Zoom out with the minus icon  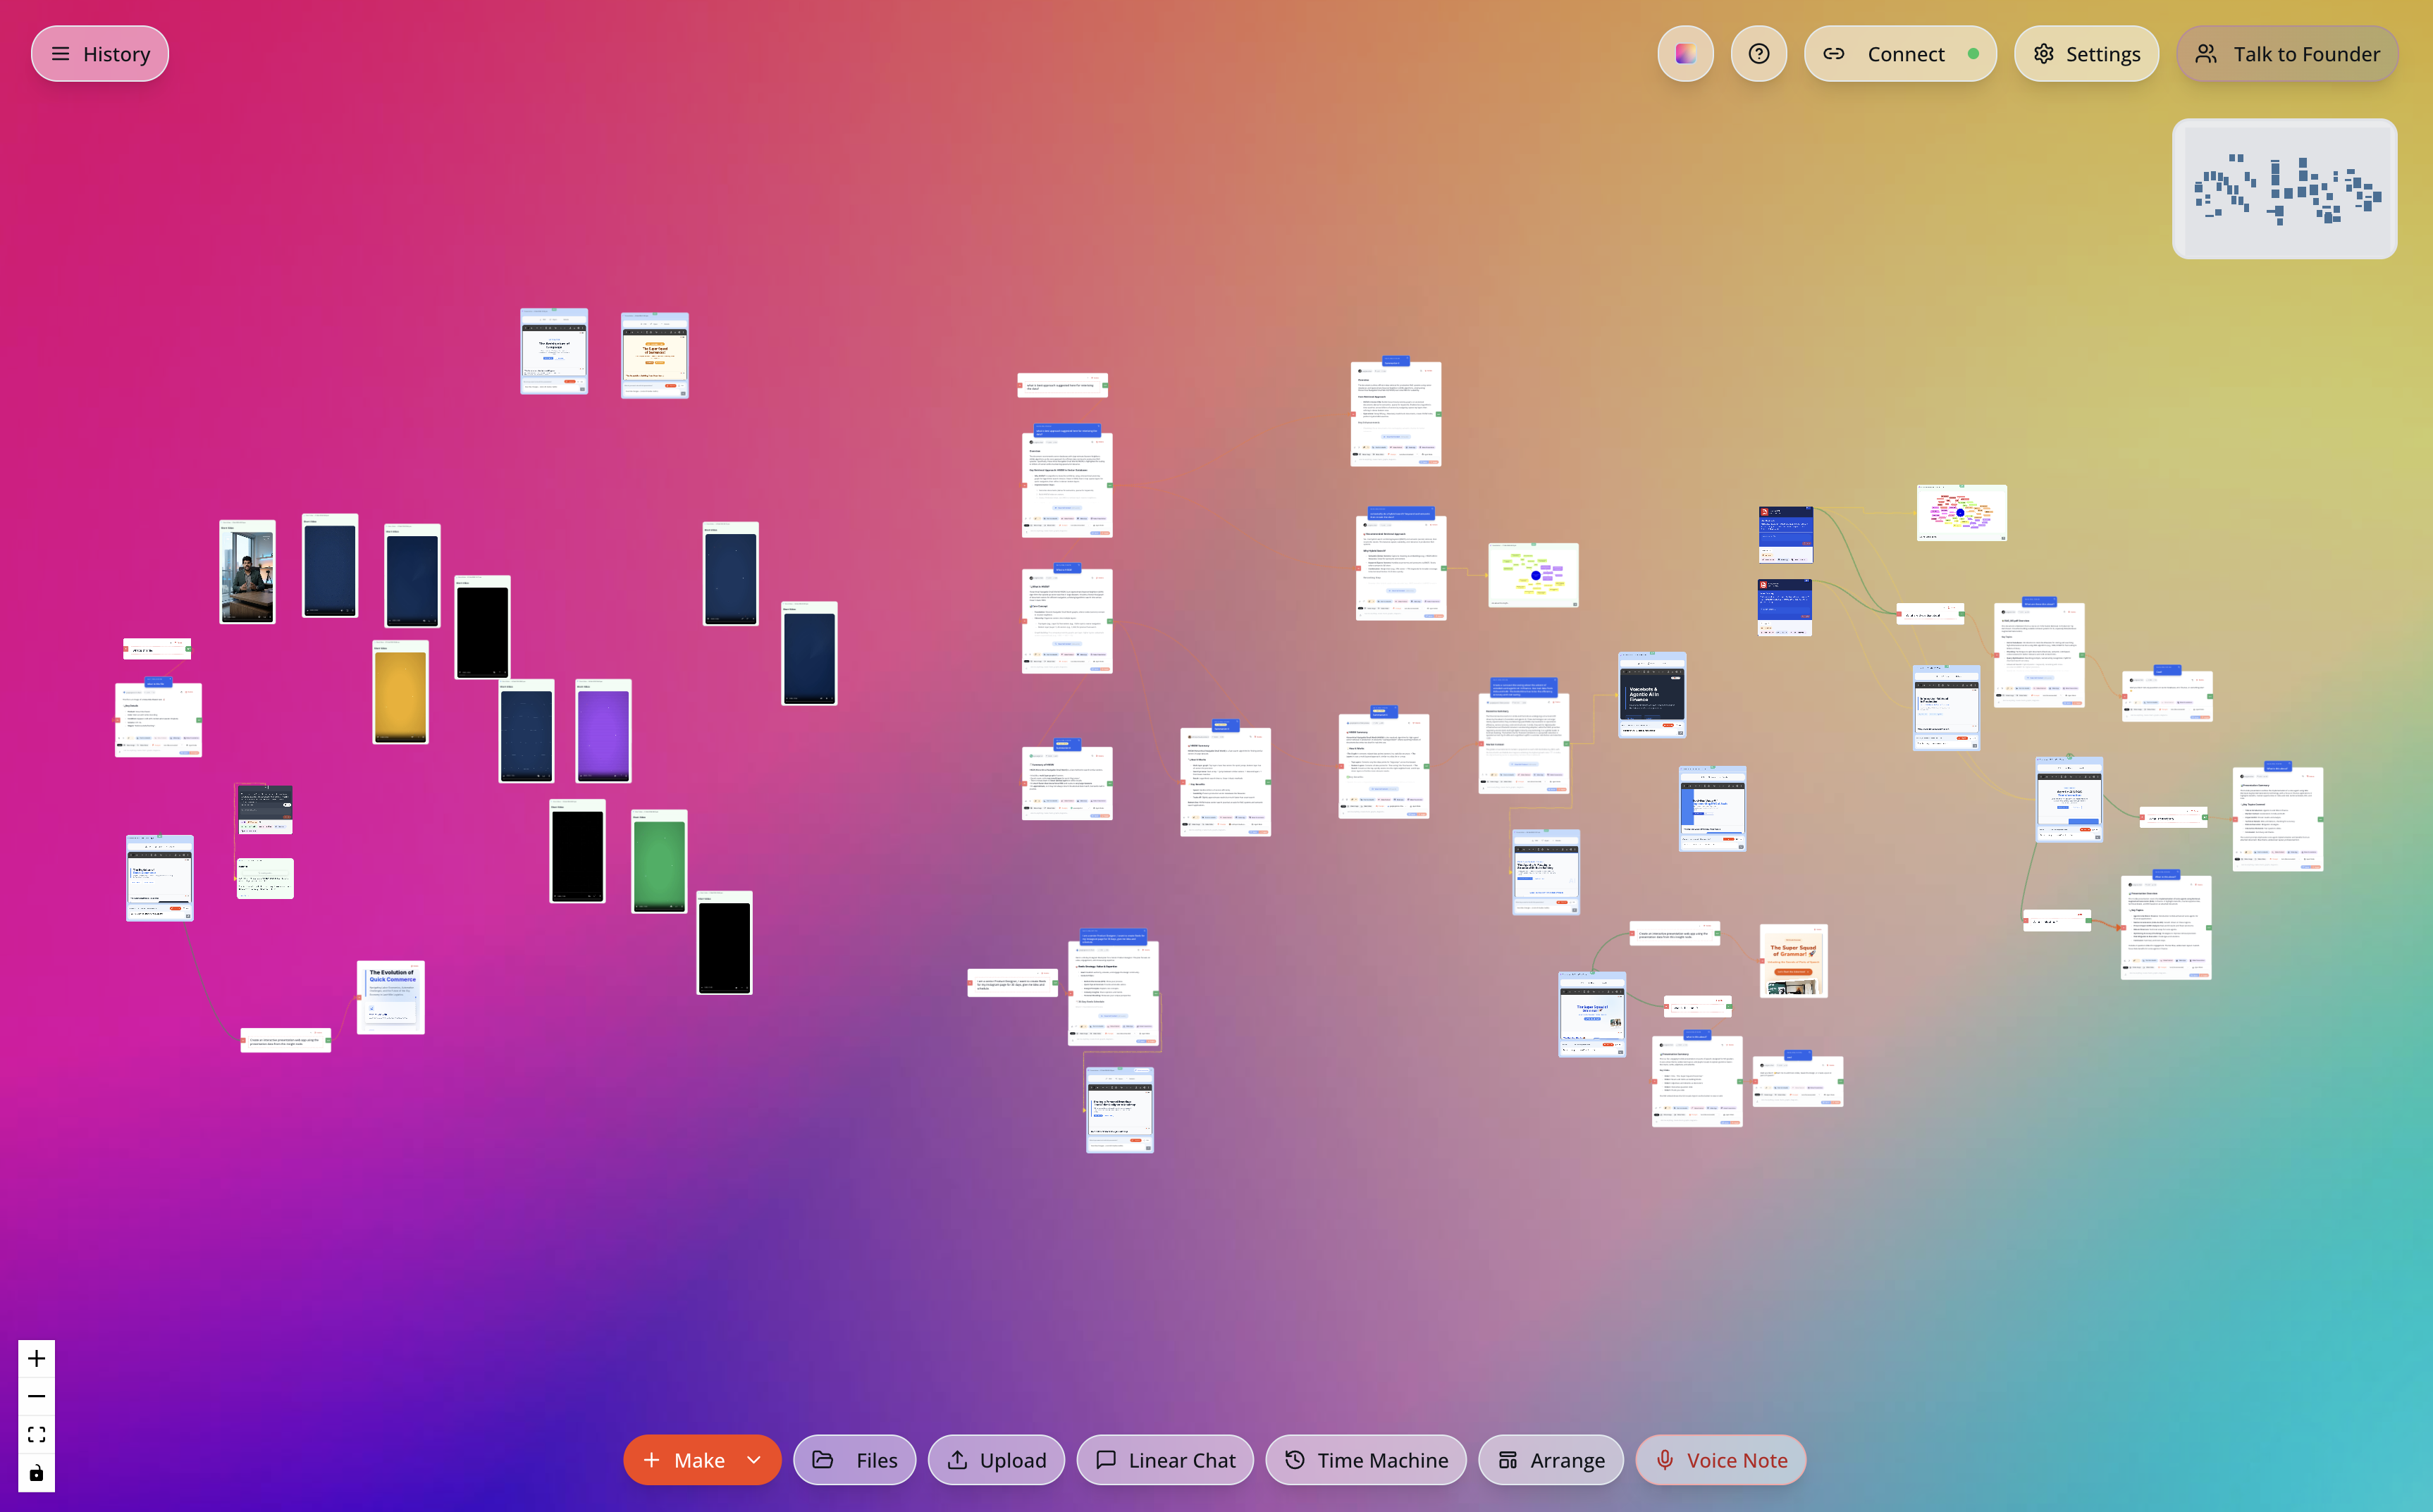[37, 1396]
